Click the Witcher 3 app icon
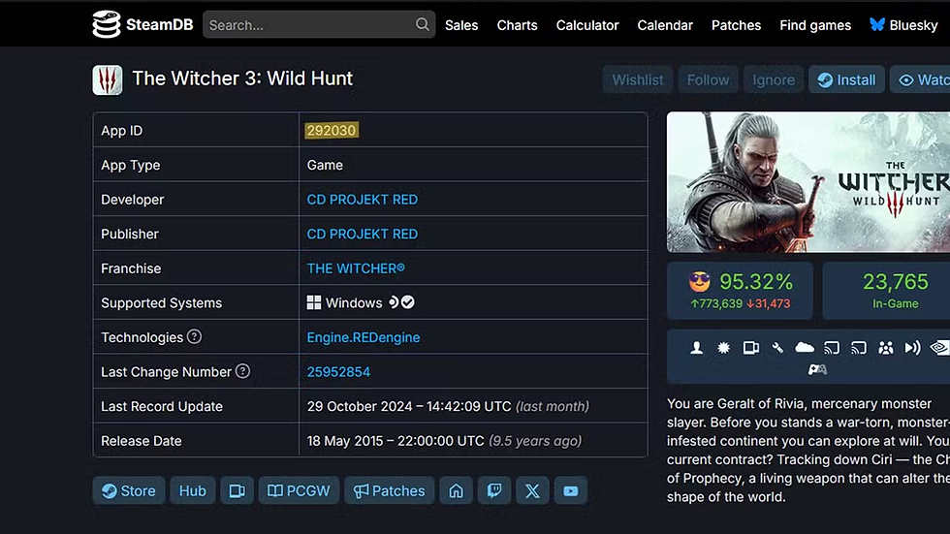Viewport: 950px width, 534px height. click(108, 79)
